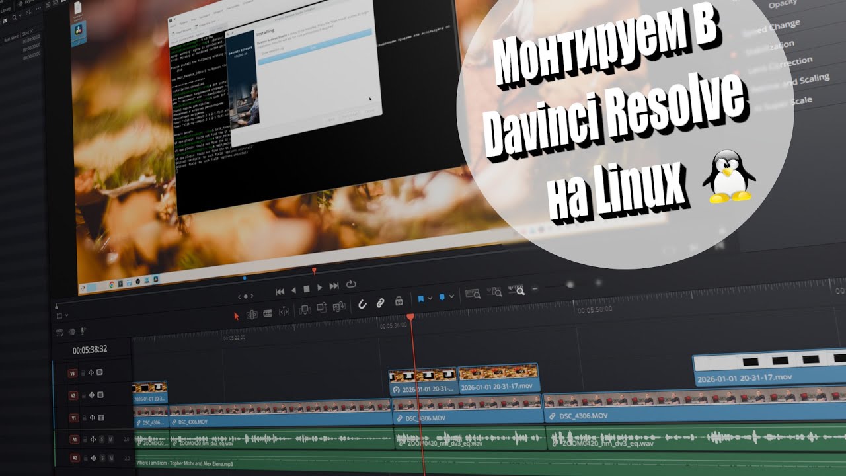Toggle auto select on V3 track
The height and width of the screenshot is (476, 846).
coord(91,373)
